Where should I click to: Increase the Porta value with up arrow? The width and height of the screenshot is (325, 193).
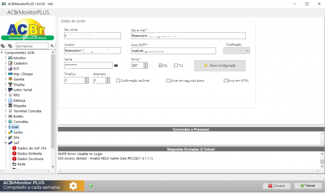point(145,64)
